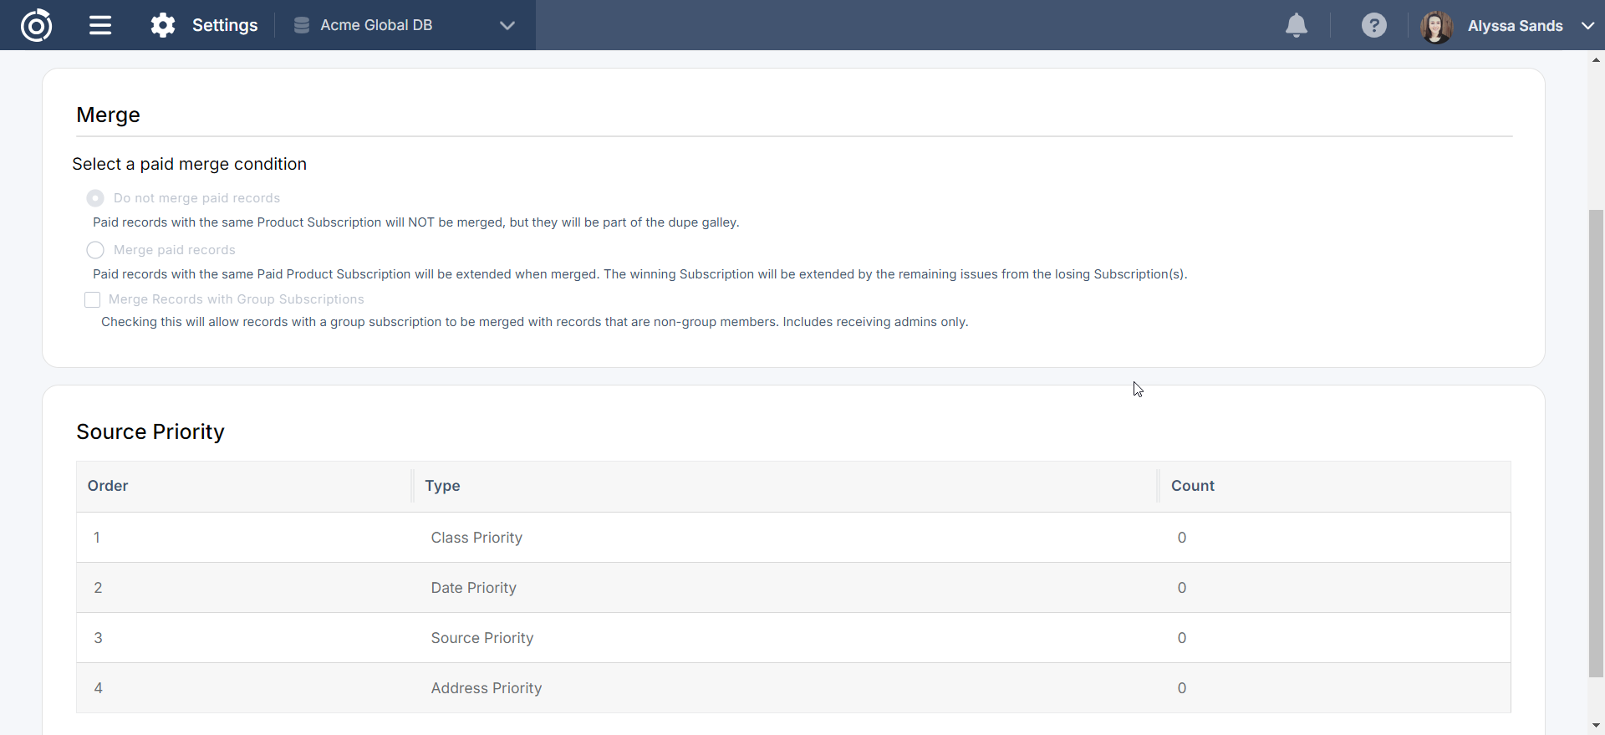Viewport: 1605px width, 735px height.
Task: Click the Order column header
Action: pyautogui.click(x=108, y=486)
